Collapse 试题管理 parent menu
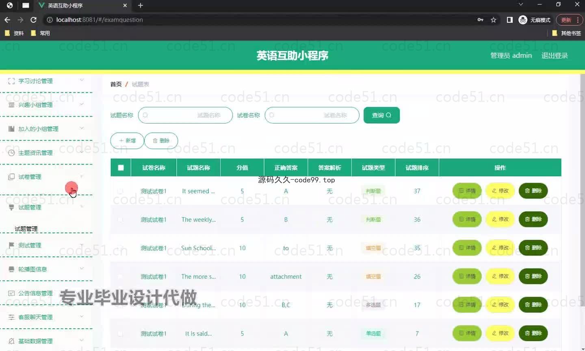585x351 pixels. [46, 207]
